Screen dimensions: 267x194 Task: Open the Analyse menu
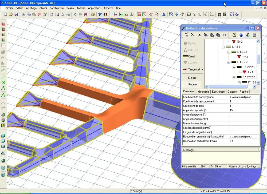click(x=81, y=8)
